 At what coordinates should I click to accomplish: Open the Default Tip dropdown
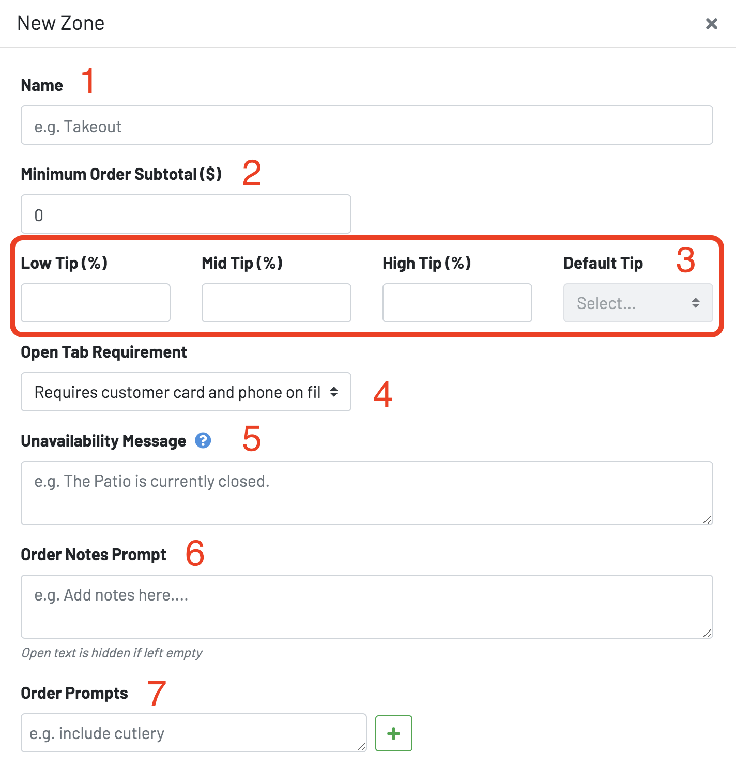[638, 303]
